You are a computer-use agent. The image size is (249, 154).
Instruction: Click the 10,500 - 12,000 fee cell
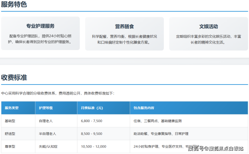tap(94, 147)
